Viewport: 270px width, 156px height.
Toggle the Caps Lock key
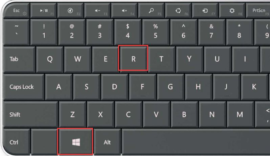pyautogui.click(x=24, y=87)
